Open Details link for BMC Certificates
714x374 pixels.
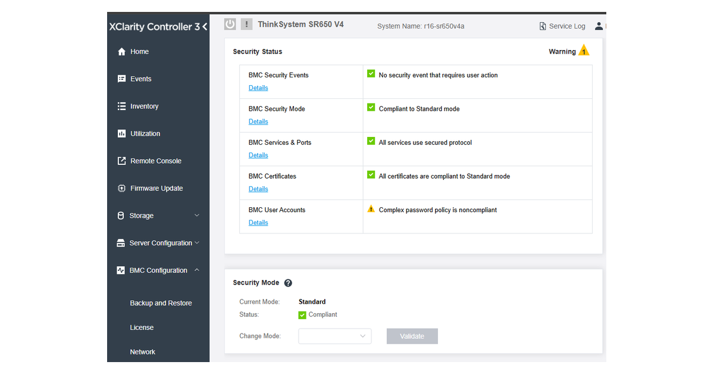258,189
